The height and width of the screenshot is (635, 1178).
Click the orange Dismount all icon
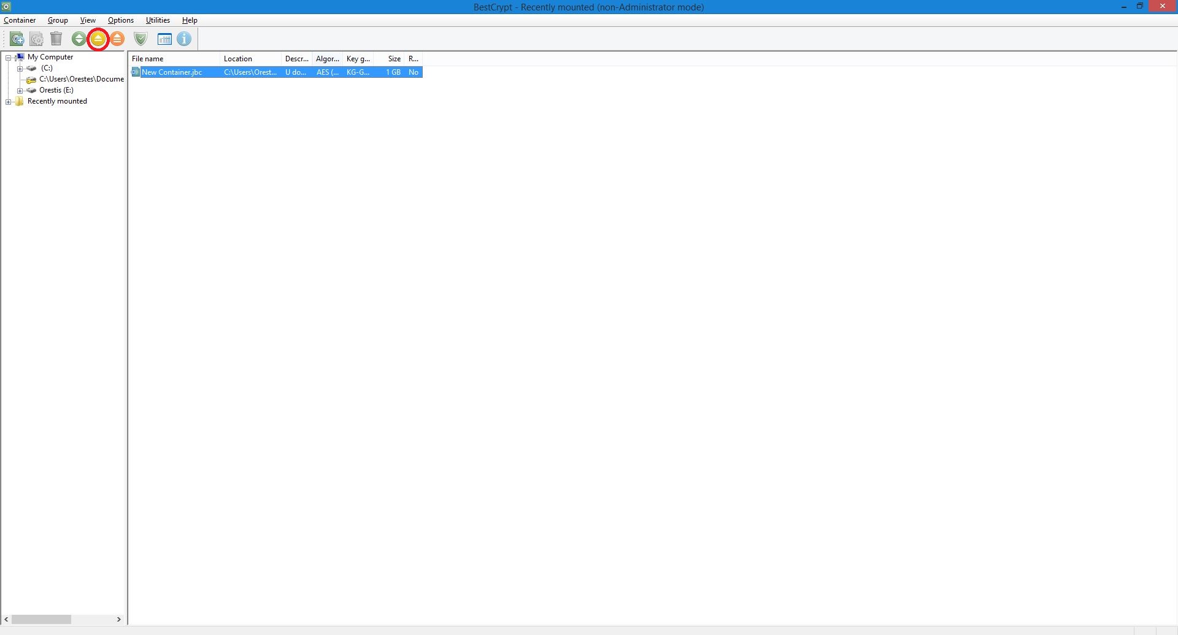coord(117,39)
